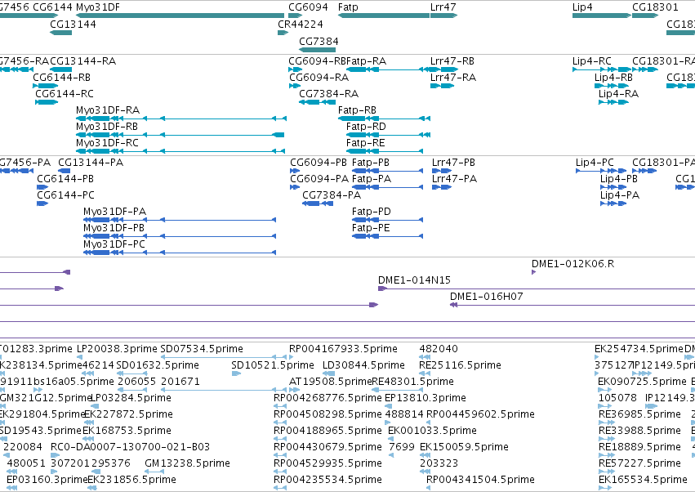This screenshot has height=492, width=695.
Task: Click transcript CG6144-RB
Action: click(61, 77)
